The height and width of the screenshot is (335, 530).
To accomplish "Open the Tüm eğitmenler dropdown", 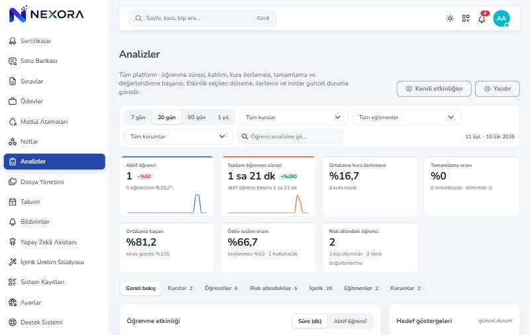I will coord(407,117).
